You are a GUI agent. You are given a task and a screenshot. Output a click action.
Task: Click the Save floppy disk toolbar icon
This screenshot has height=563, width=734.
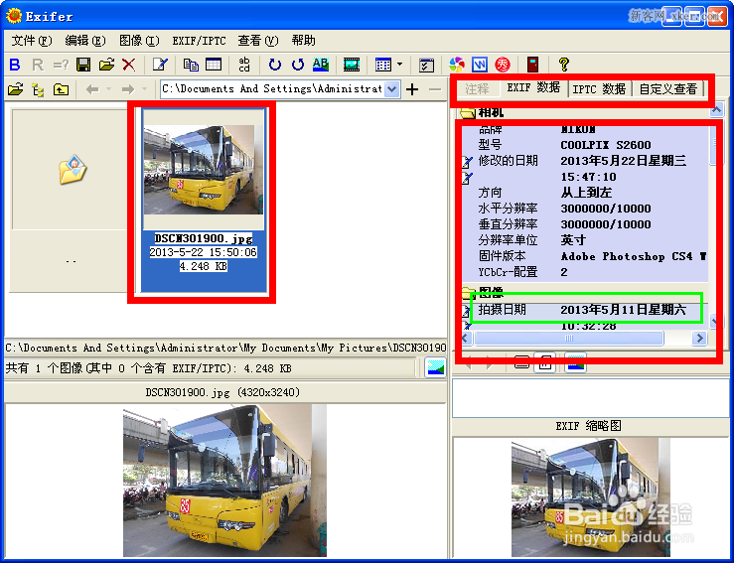pyautogui.click(x=83, y=65)
